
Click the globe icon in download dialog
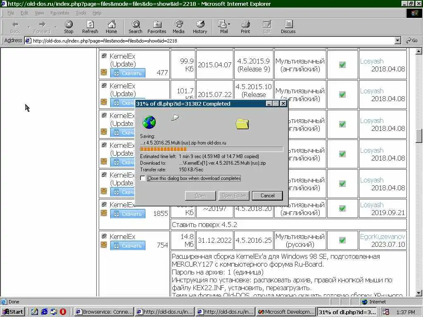(149, 122)
